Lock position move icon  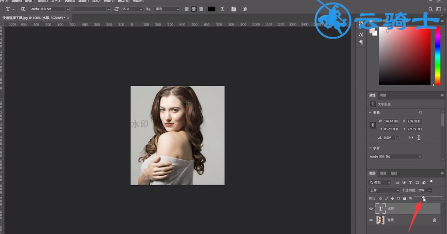click(x=392, y=198)
